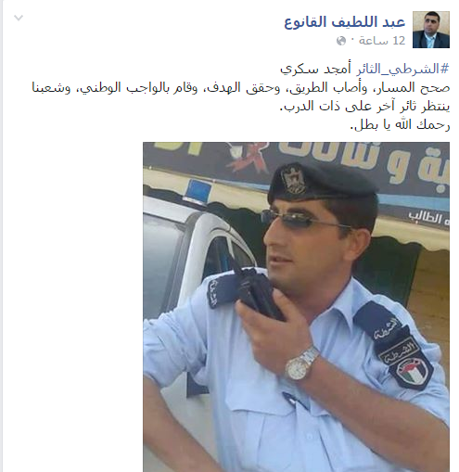Click the wristwatch in the photo
This screenshot has height=472, width=459.
click(x=301, y=364)
